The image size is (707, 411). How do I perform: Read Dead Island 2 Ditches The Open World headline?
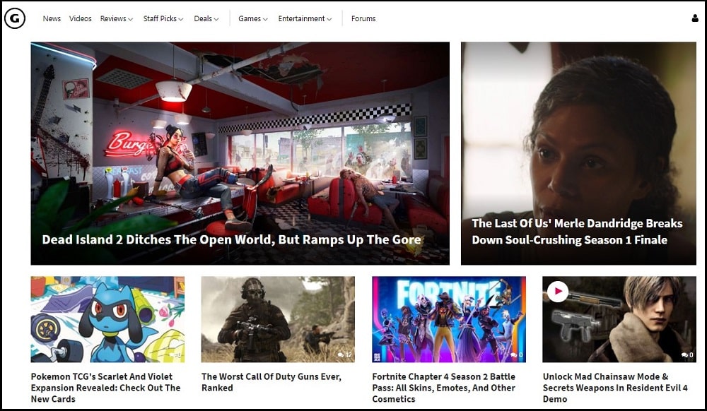231,240
